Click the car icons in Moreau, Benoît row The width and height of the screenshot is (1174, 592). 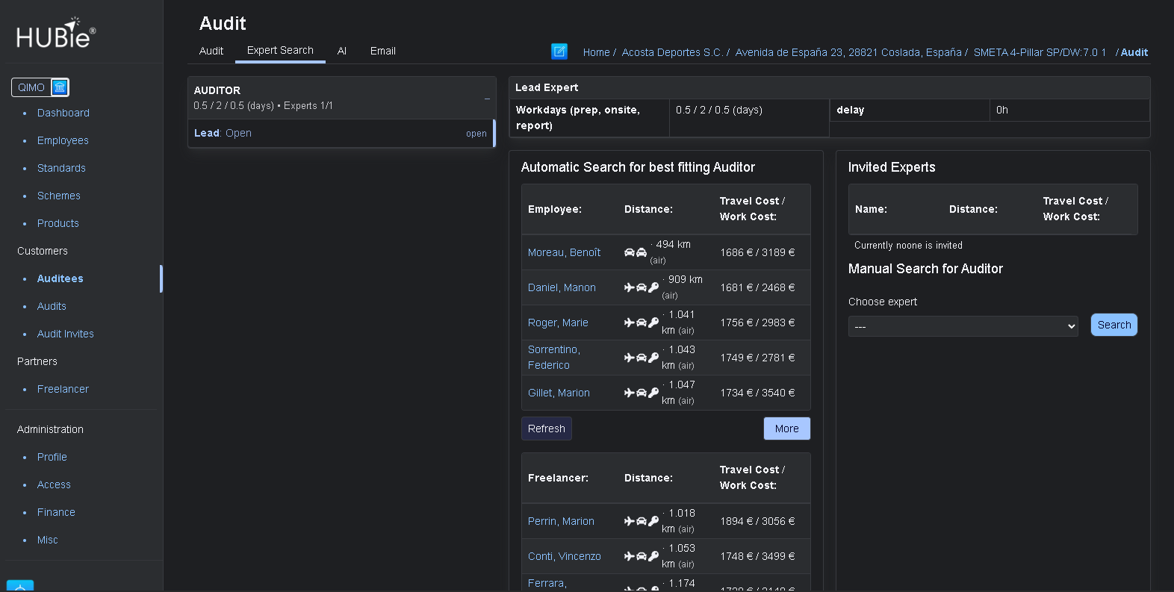tap(635, 252)
